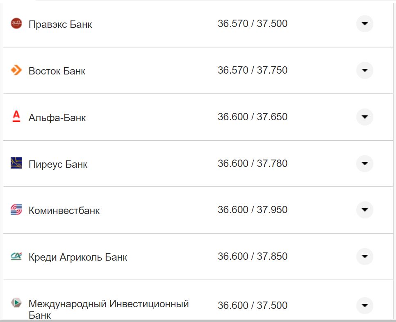This screenshot has height=322, width=396.
Task: Click the Восток Банк logo icon
Action: coord(16,70)
